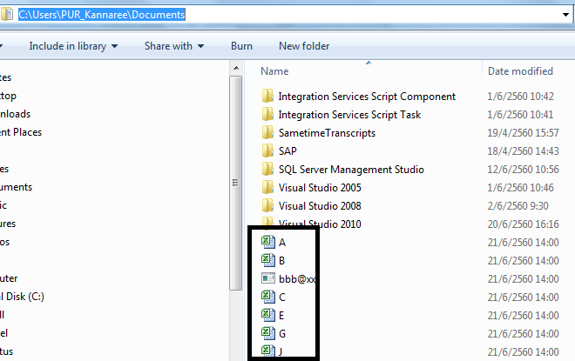
Task: Select the Excel icon for file C
Action: click(268, 297)
